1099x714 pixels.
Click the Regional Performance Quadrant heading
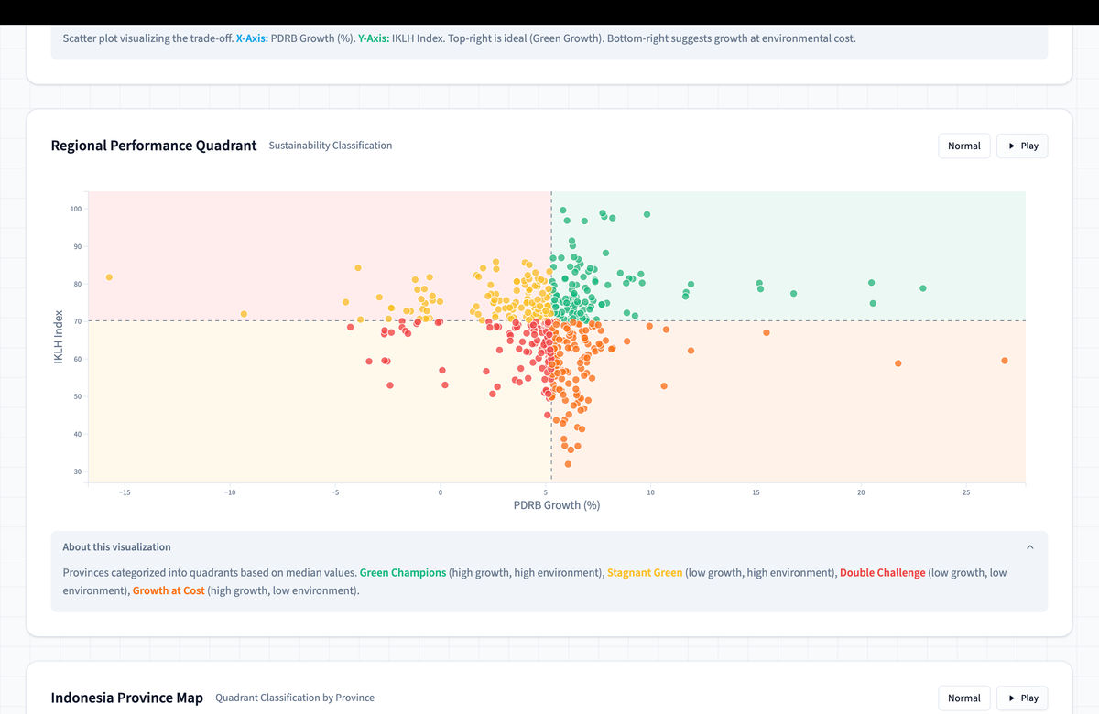pos(154,146)
